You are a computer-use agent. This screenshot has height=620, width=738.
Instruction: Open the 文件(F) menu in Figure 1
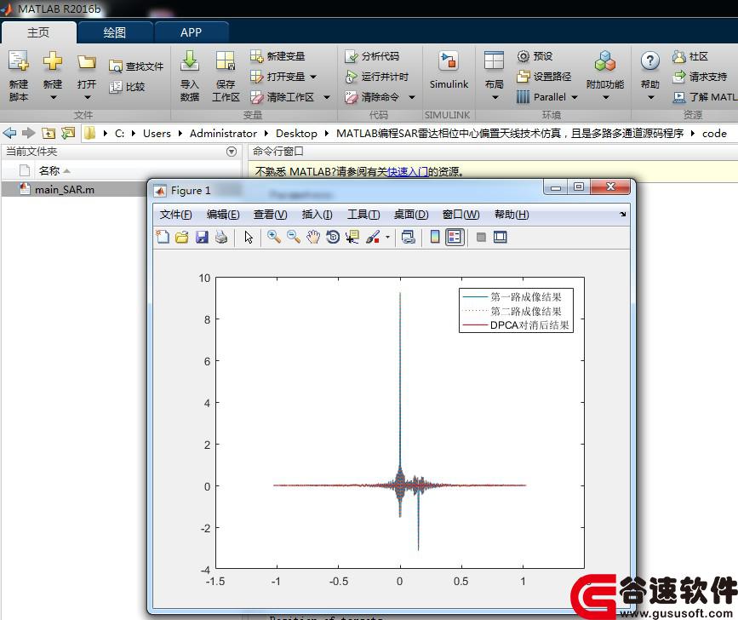click(x=175, y=215)
